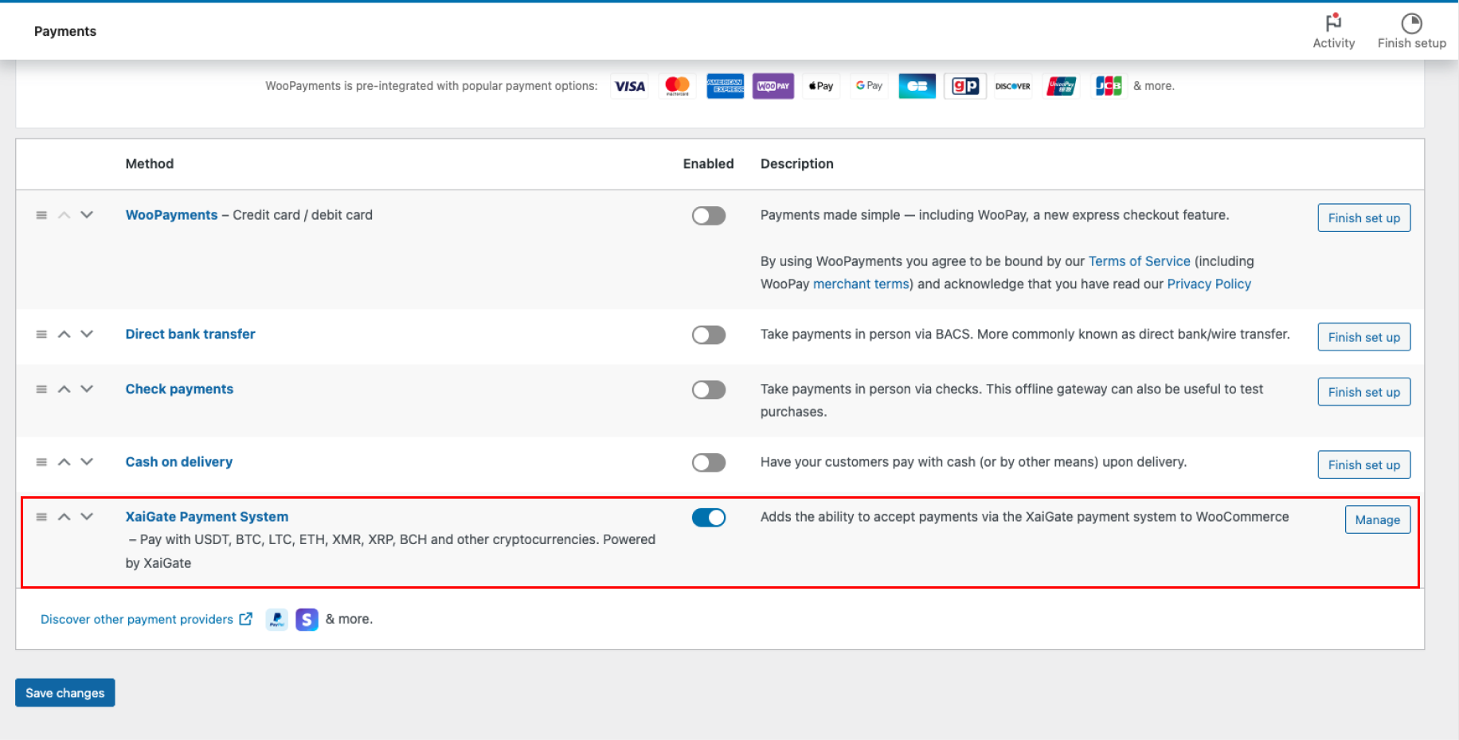This screenshot has width=1459, height=740.
Task: Move Cash on delivery up one position
Action: pyautogui.click(x=63, y=462)
